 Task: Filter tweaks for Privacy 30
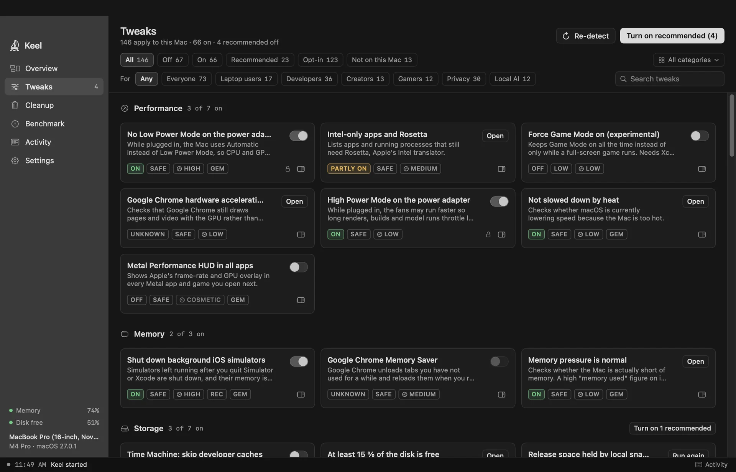click(463, 79)
